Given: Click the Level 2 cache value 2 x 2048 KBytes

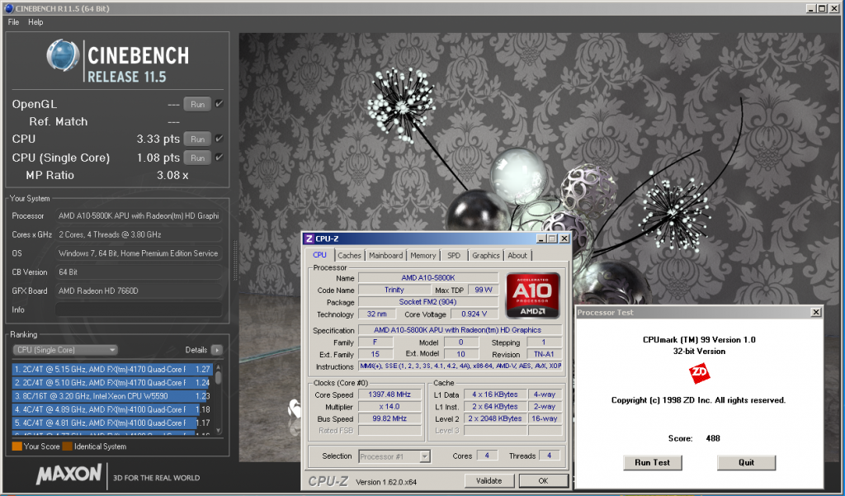Looking at the screenshot, I should point(495,418).
